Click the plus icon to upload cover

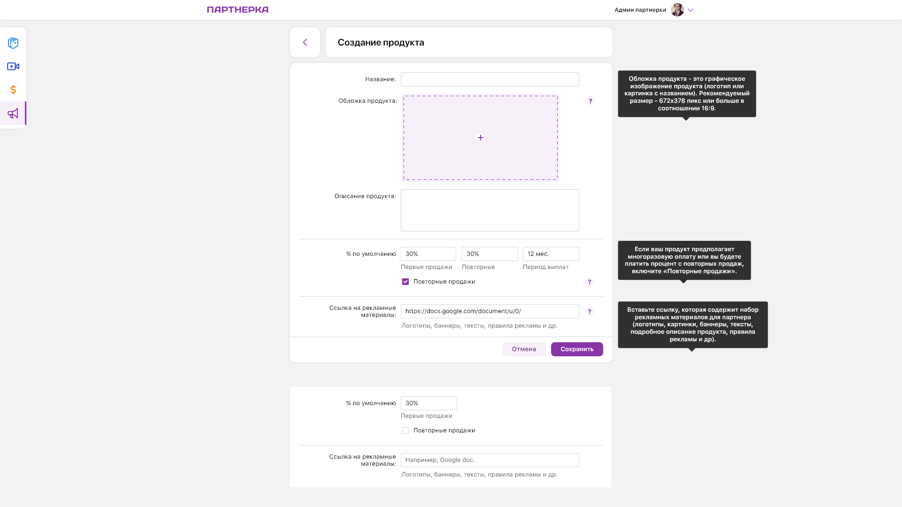point(480,138)
